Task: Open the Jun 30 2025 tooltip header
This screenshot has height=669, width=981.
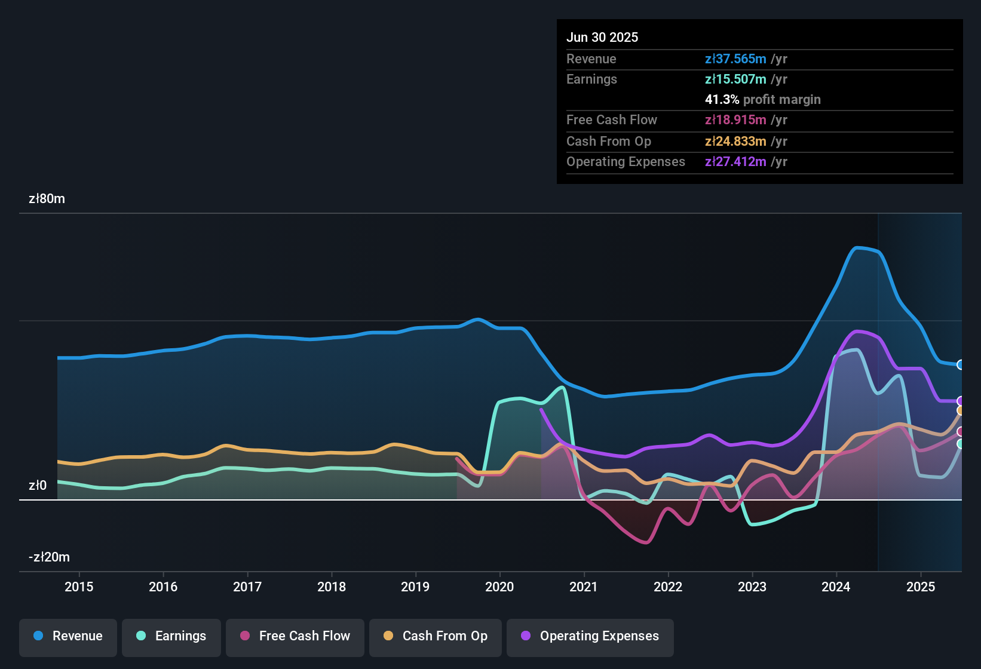Action: (x=602, y=37)
